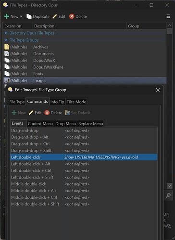This screenshot has width=175, height=240.
Task: Click the Group column header
Action: tap(147, 26)
